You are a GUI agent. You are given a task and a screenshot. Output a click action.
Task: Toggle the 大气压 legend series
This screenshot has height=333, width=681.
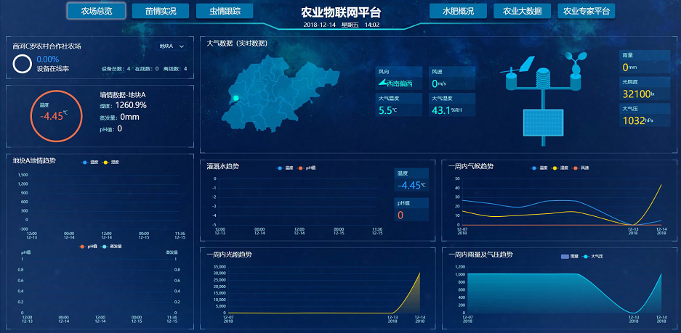click(593, 256)
